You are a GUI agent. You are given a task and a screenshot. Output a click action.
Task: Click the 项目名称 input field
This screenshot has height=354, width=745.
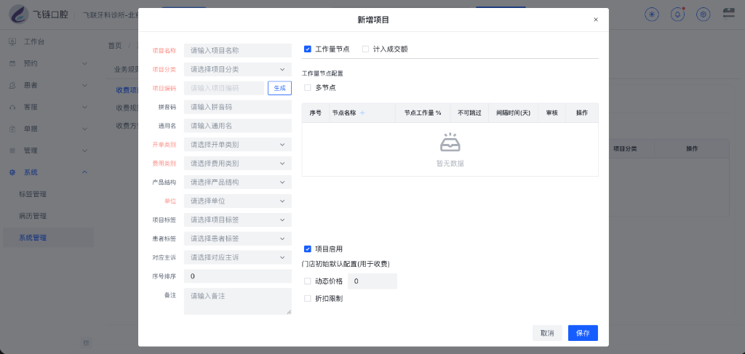238,51
